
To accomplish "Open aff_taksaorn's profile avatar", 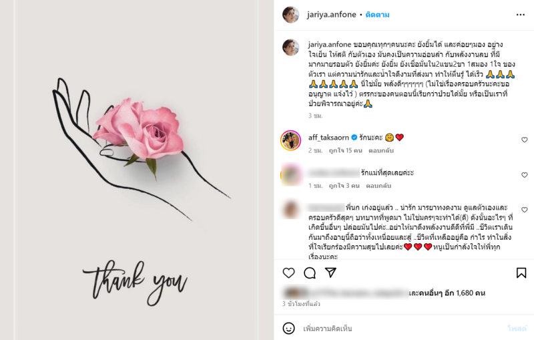I will (290, 140).
